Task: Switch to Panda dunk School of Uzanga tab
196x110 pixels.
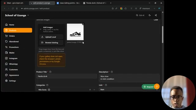Action: 95,3
